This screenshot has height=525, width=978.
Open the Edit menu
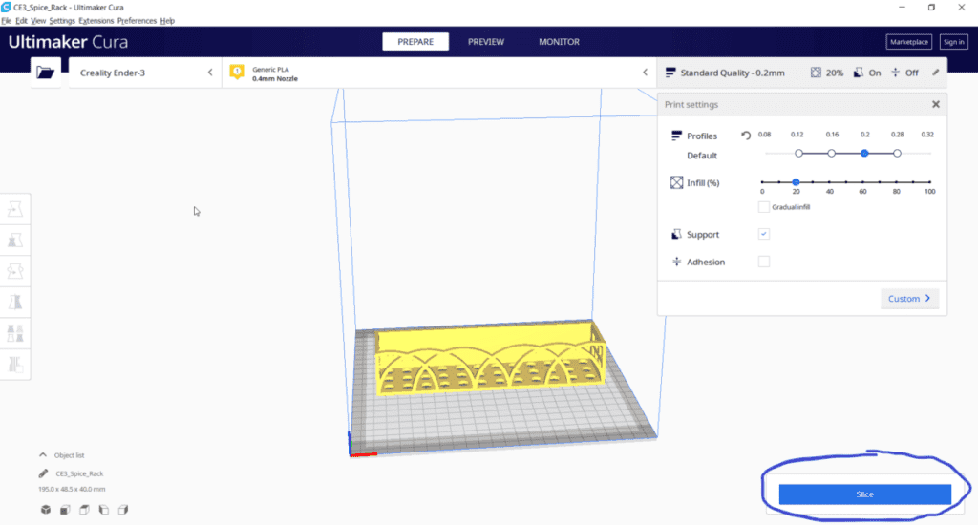click(x=21, y=21)
